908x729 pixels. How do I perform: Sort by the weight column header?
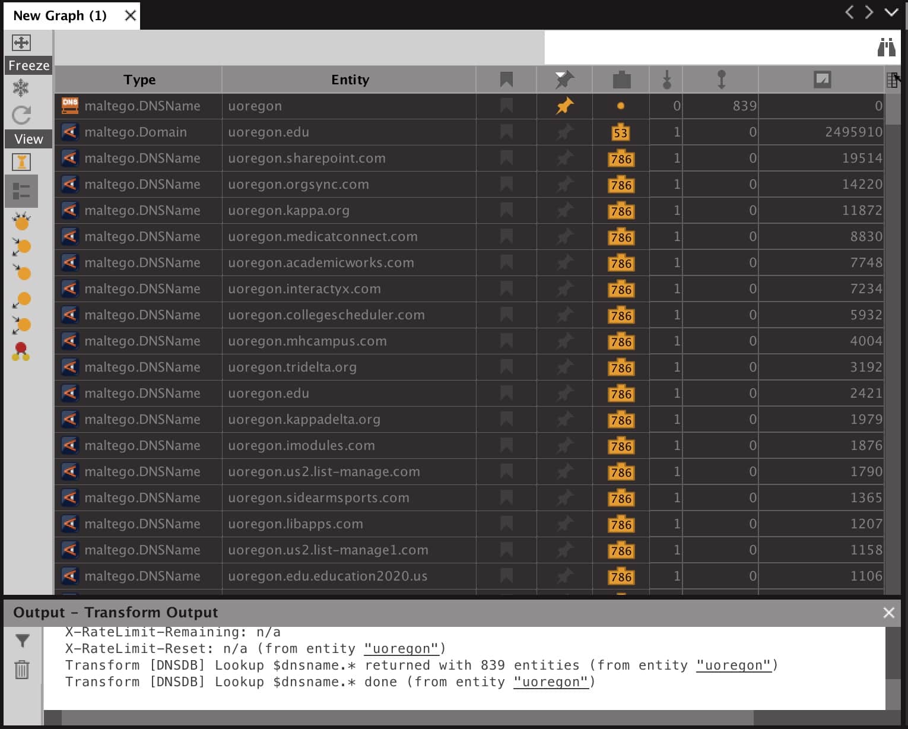[621, 80]
